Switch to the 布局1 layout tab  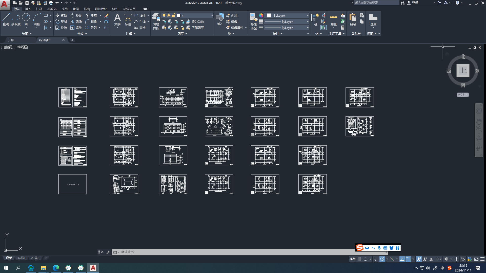[x=22, y=258]
